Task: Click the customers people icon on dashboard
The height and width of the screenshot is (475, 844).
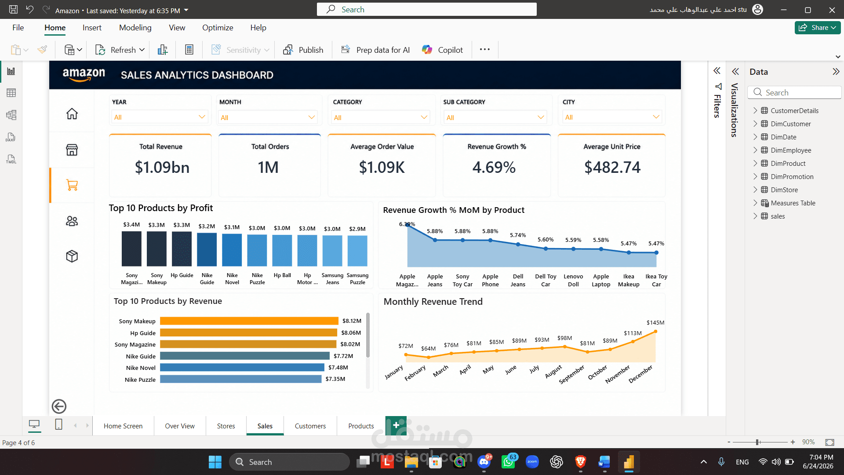Action: pos(72,221)
